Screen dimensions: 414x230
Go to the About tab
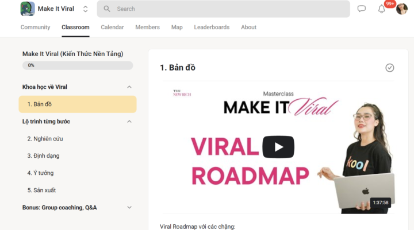(x=249, y=27)
